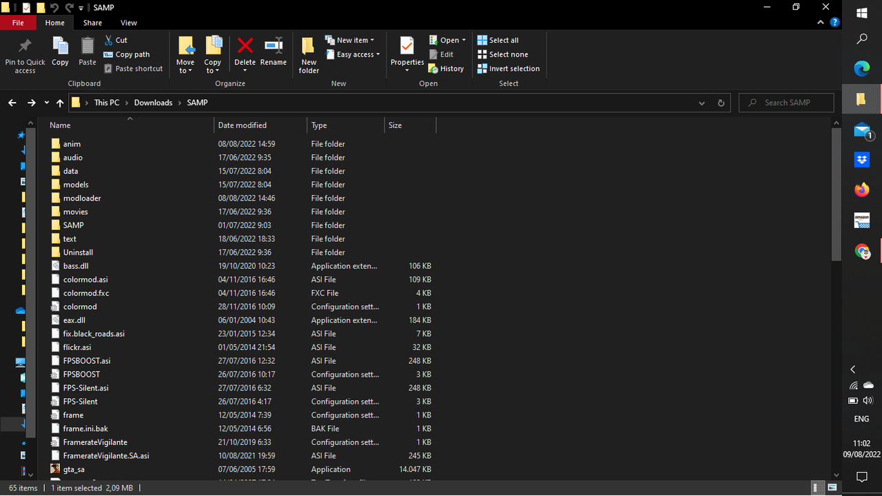Click the Edit command in Open group

(x=441, y=54)
